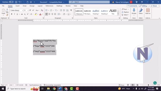Open File Explorer from the taskbar
The image size is (161, 91).
pyautogui.click(x=48, y=89)
